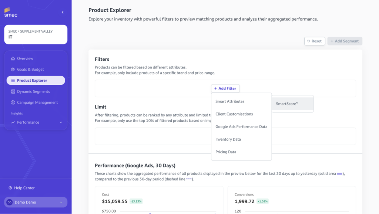This screenshot has height=214, width=379.
Task: Open the Supplement Valley IT account selector
Action: [36, 34]
